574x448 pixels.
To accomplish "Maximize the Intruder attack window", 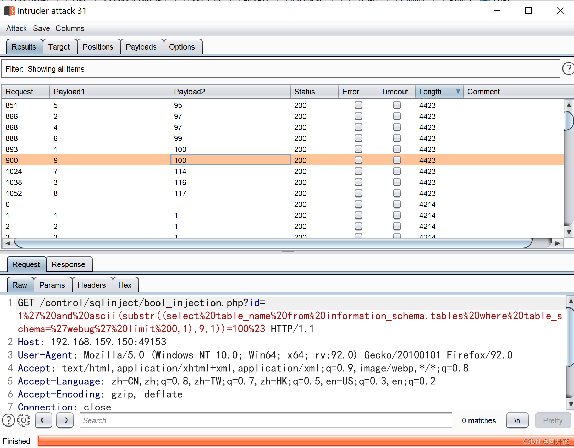I will 528,11.
